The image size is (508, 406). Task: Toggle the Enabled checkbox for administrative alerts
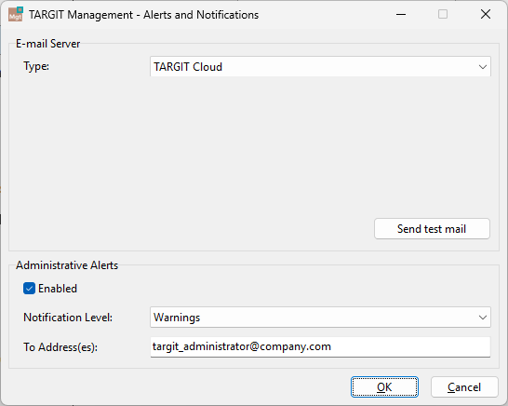pos(29,289)
